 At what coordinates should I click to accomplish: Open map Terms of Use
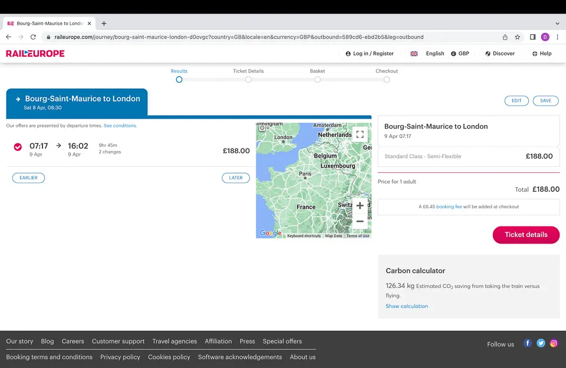click(358, 236)
